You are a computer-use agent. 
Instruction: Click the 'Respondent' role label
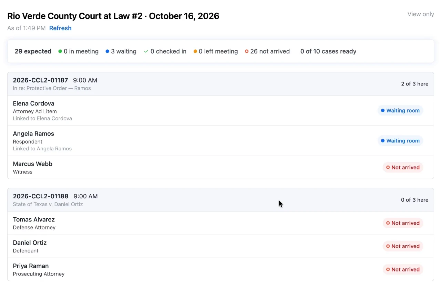[x=28, y=142]
